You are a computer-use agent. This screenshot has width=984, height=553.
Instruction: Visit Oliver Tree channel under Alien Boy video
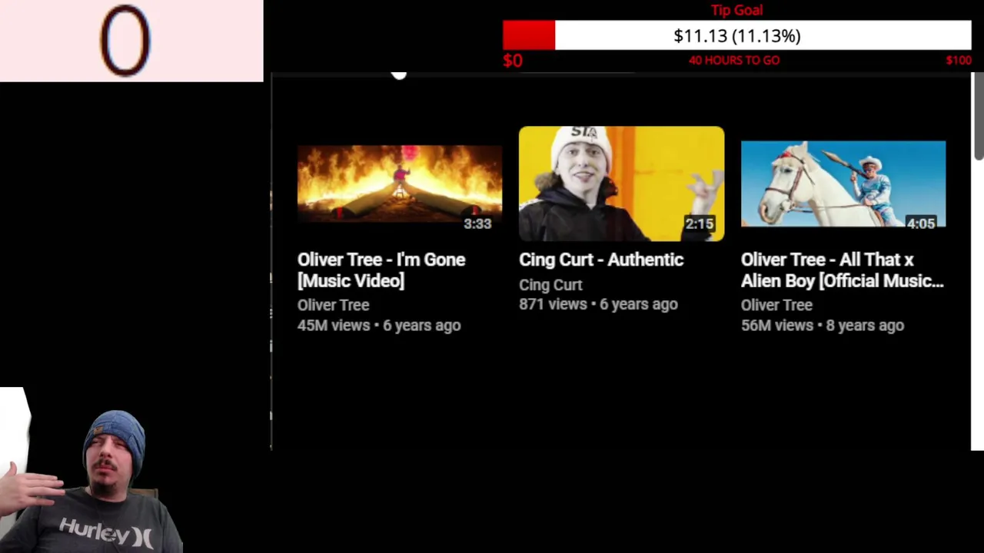776,305
